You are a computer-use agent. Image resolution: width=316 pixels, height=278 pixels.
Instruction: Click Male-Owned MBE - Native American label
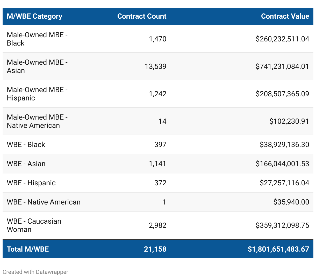coord(37,121)
